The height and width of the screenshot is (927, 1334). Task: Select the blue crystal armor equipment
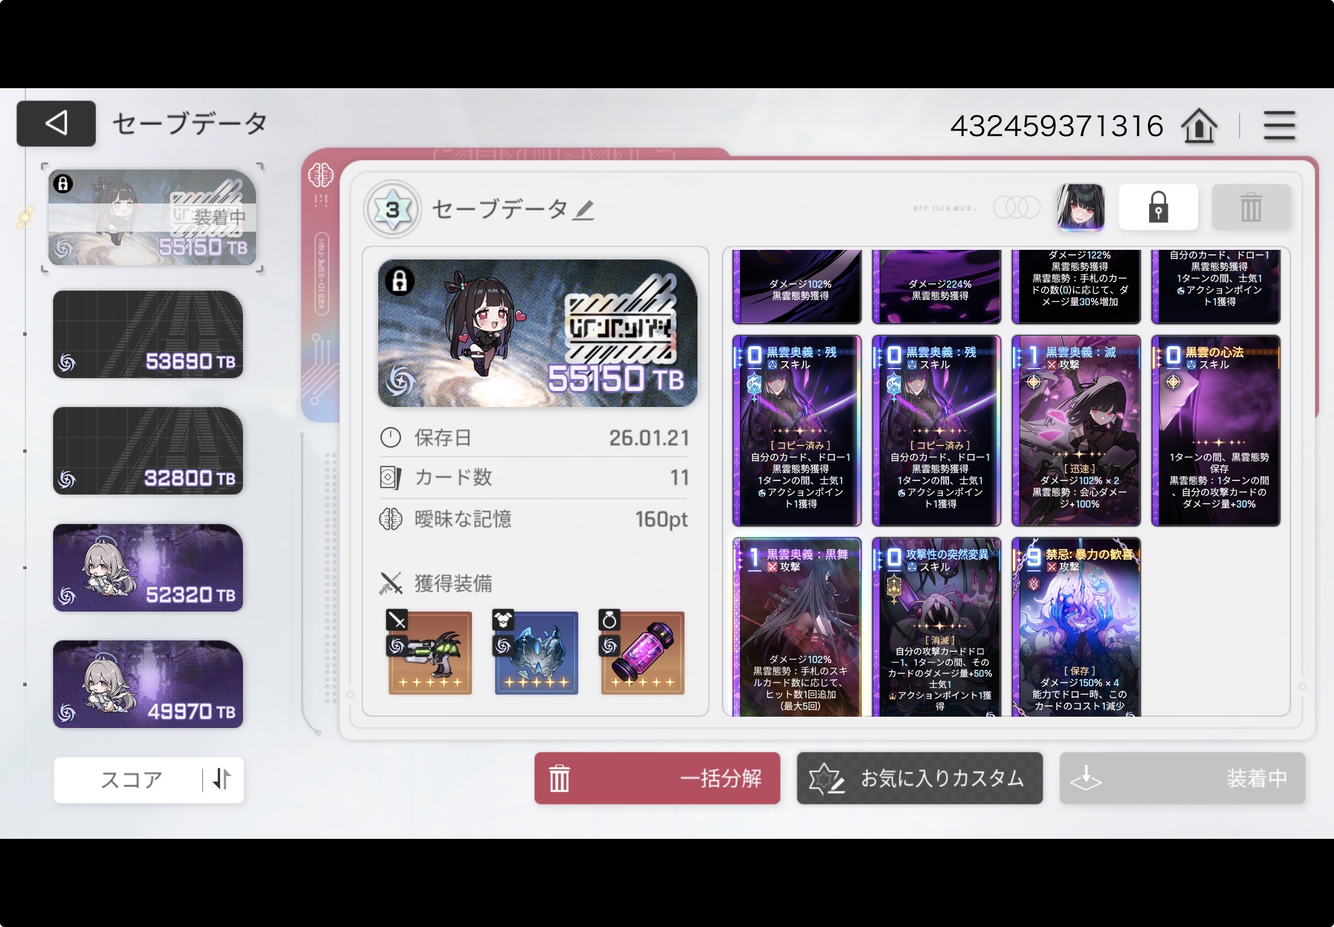click(x=536, y=653)
